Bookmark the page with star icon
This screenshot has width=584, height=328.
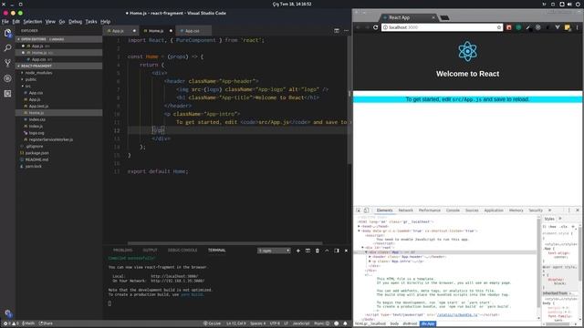(x=499, y=27)
